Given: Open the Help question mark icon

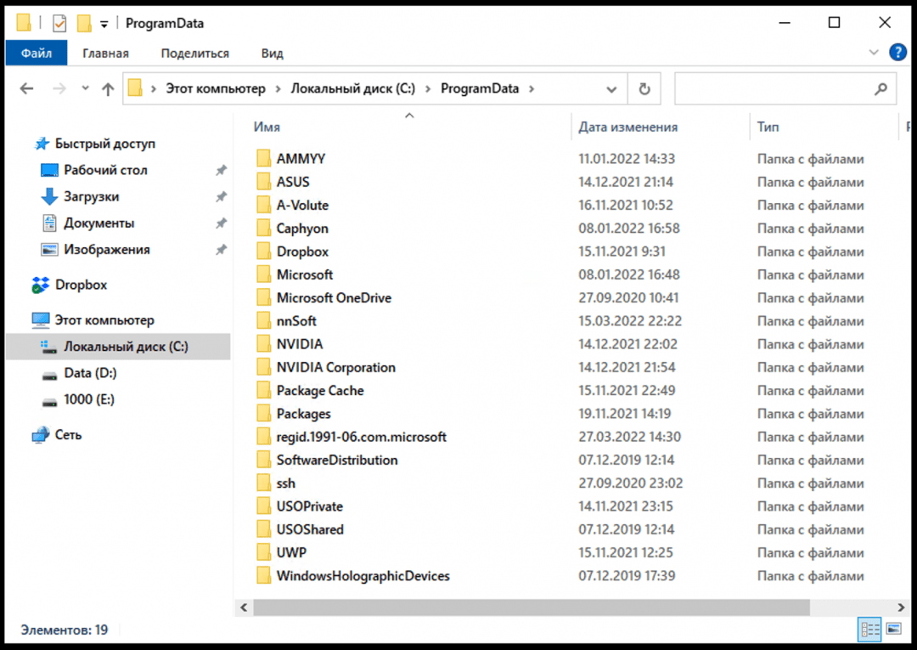Looking at the screenshot, I should (x=897, y=53).
